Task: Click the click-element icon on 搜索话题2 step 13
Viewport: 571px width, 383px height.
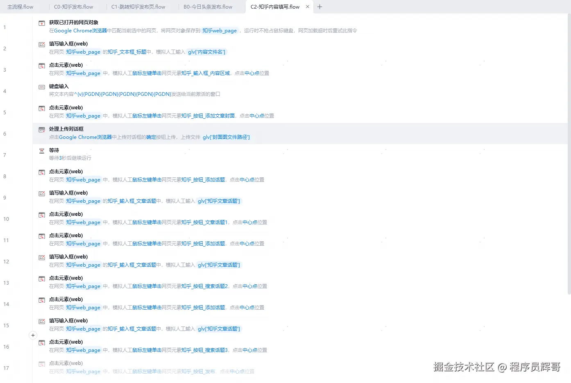Action: tap(41, 278)
